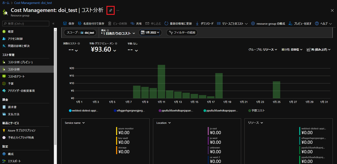Viewport: 337px width, 164px height.
Task: Collapse the left navigation sidebar
Action: (53, 24)
